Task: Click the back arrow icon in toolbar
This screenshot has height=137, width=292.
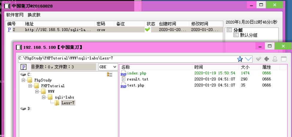Action: pos(267,59)
